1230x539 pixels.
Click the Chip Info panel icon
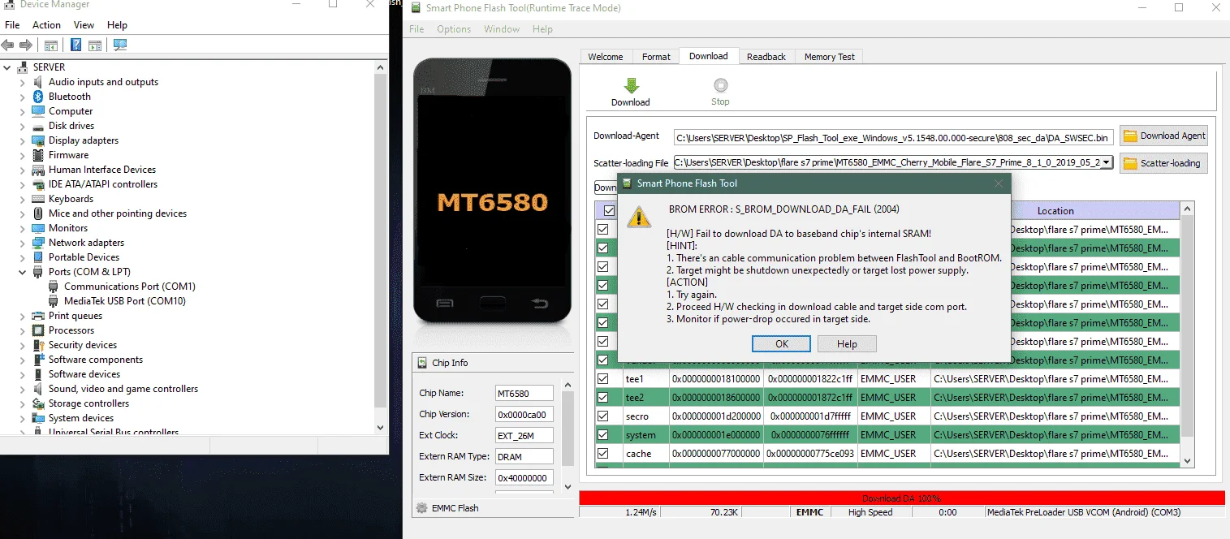[x=421, y=363]
